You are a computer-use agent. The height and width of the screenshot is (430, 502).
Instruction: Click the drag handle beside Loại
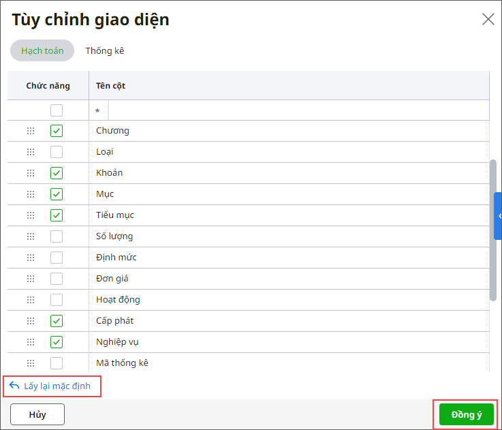31,152
